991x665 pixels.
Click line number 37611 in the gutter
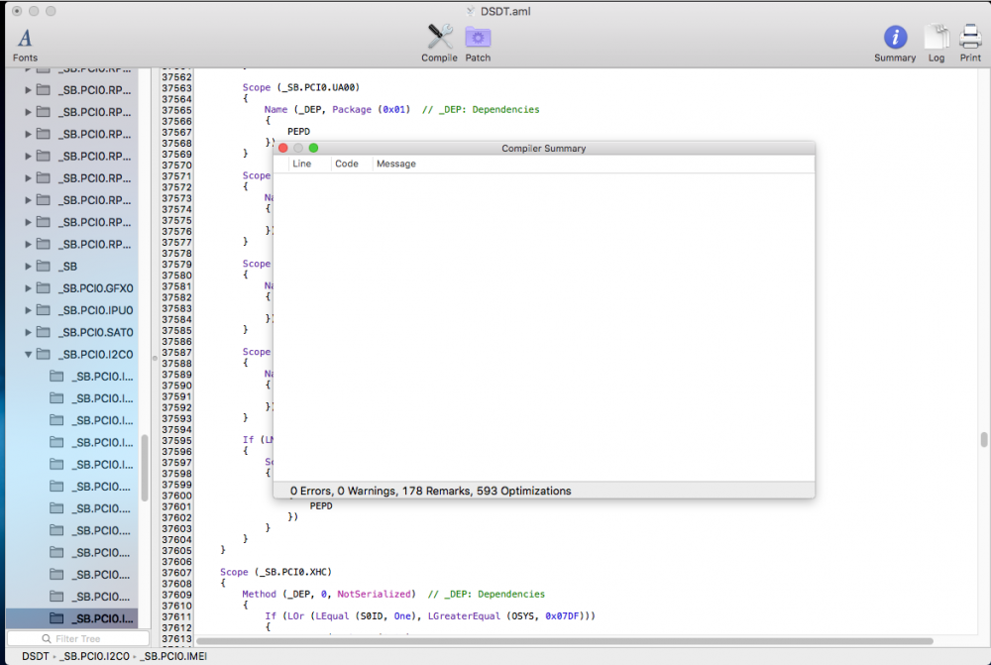click(x=176, y=617)
